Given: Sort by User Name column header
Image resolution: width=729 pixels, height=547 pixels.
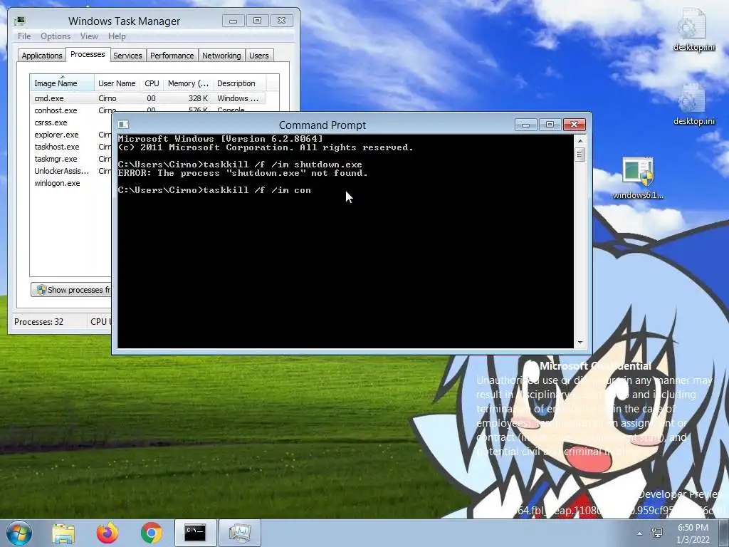Looking at the screenshot, I should coord(117,83).
